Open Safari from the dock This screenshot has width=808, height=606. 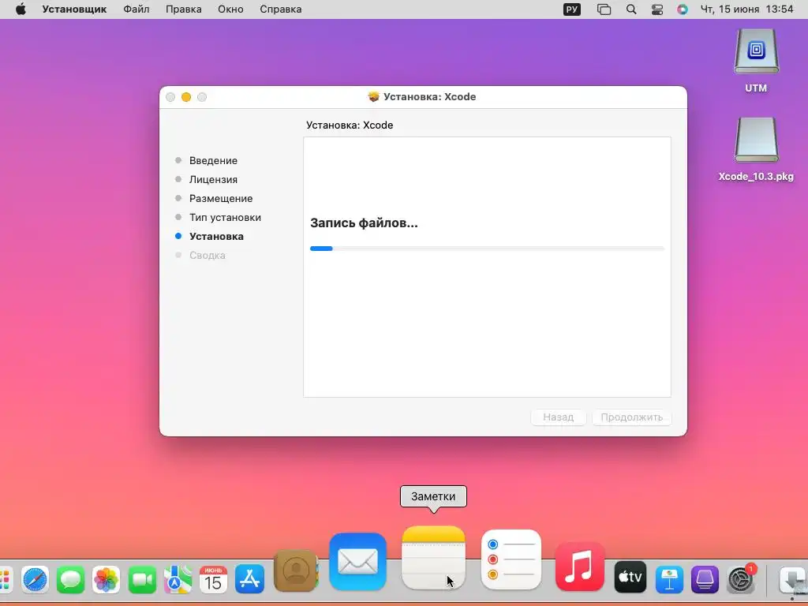point(35,580)
